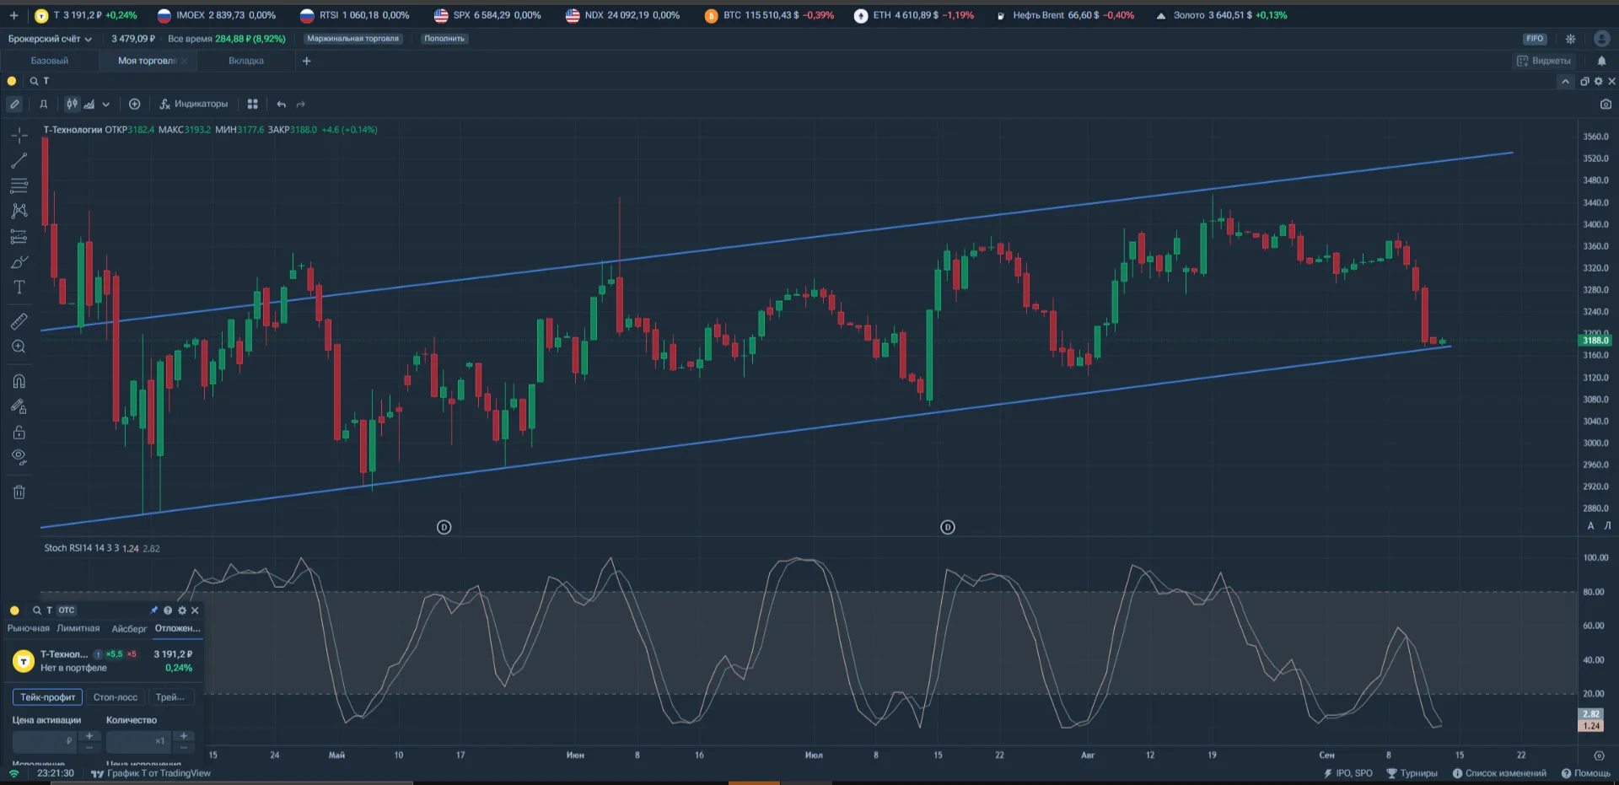Click the Цена активации input field
The height and width of the screenshot is (785, 1619).
pyautogui.click(x=44, y=741)
